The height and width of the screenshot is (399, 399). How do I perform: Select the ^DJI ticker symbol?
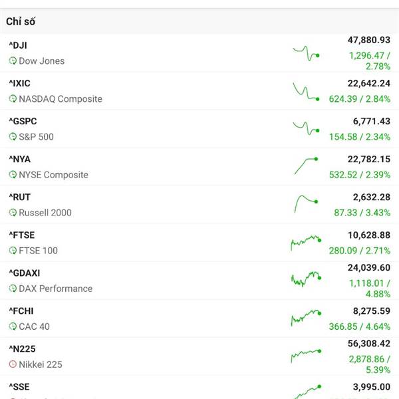pos(18,45)
